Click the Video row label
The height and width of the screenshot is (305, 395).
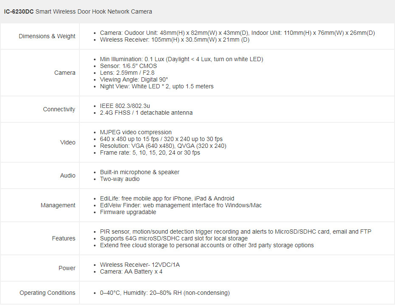[x=68, y=142]
